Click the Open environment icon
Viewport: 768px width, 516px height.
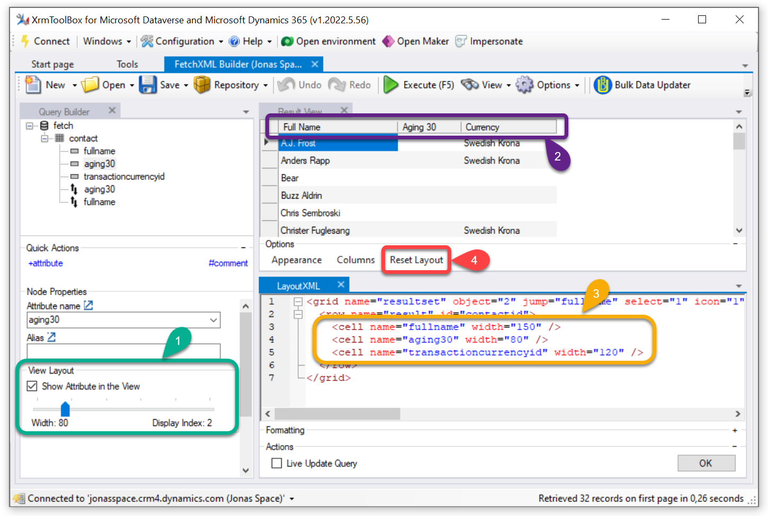click(287, 41)
